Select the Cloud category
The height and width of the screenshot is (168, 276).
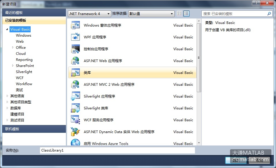pyautogui.click(x=21, y=54)
